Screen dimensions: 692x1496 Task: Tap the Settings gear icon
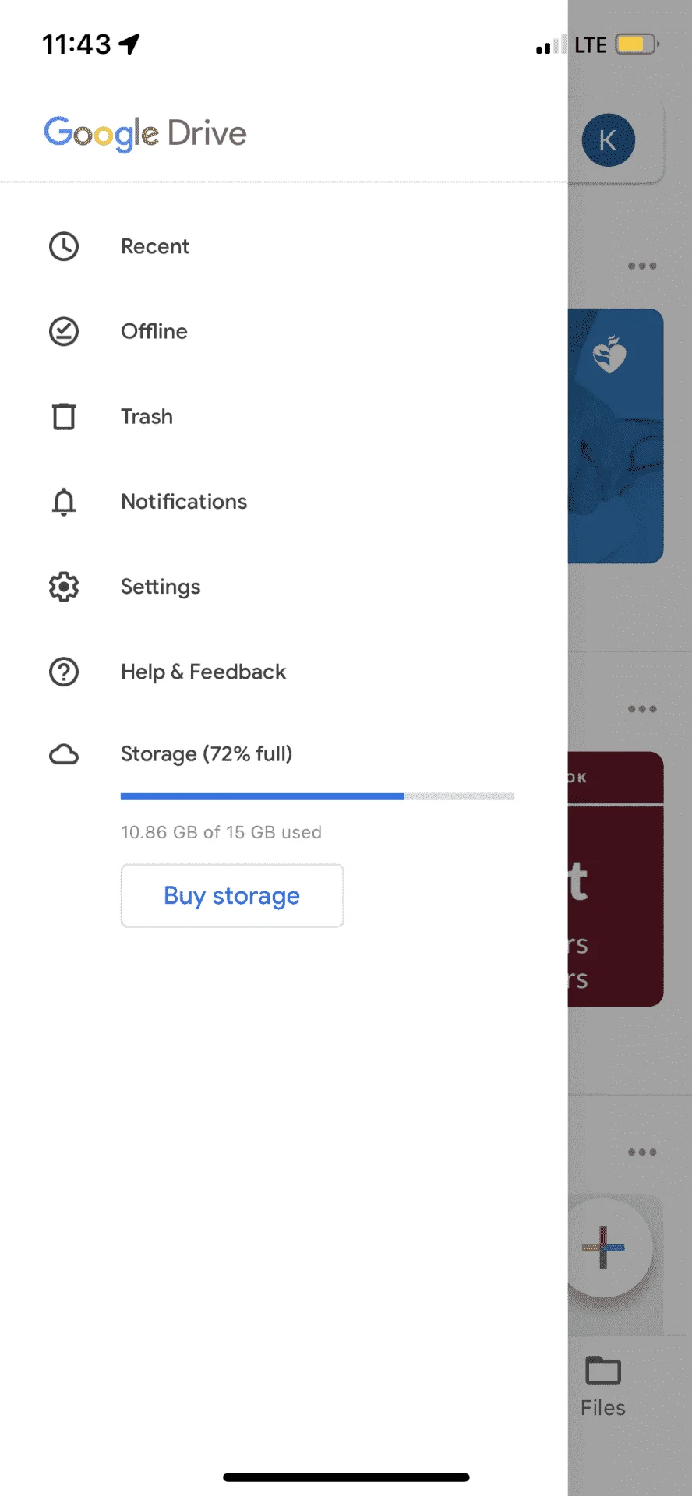[64, 587]
